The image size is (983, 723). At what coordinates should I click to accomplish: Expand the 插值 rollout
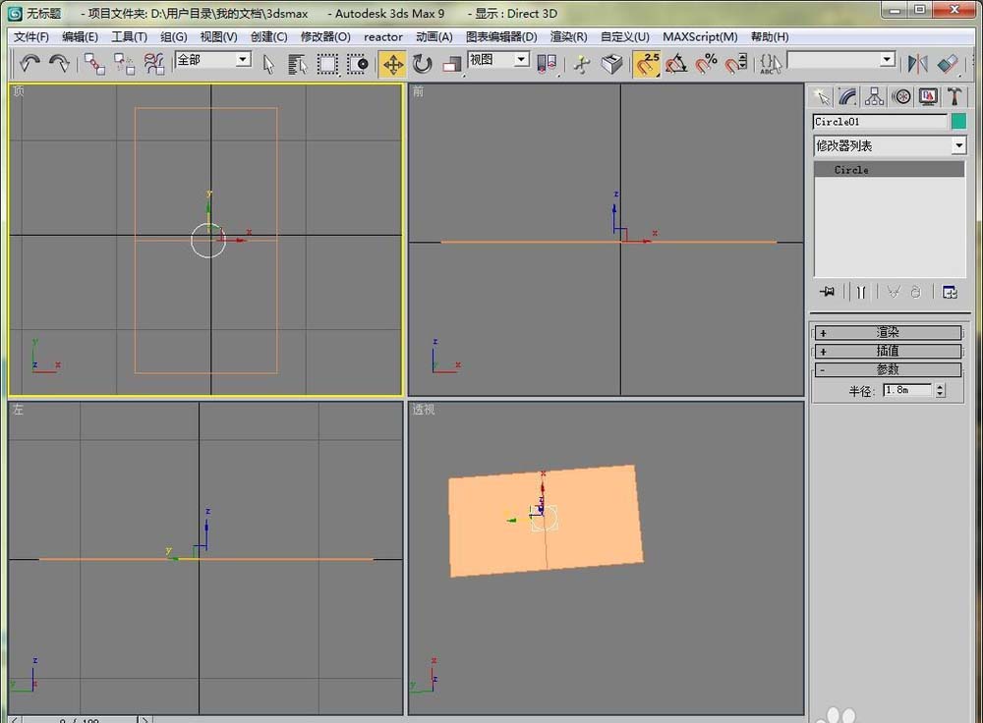tap(887, 351)
